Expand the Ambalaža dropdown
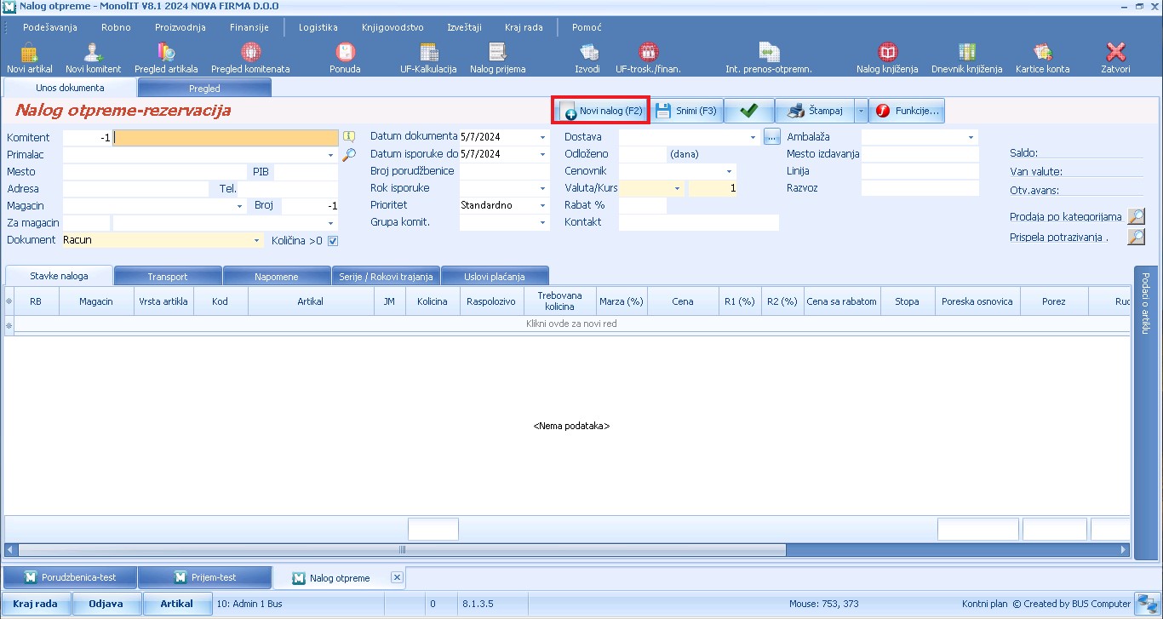This screenshot has height=619, width=1163. tap(971, 137)
